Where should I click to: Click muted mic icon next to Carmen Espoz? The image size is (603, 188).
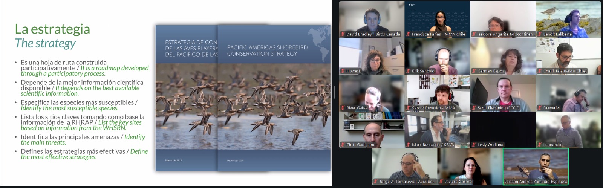[x=474, y=71]
